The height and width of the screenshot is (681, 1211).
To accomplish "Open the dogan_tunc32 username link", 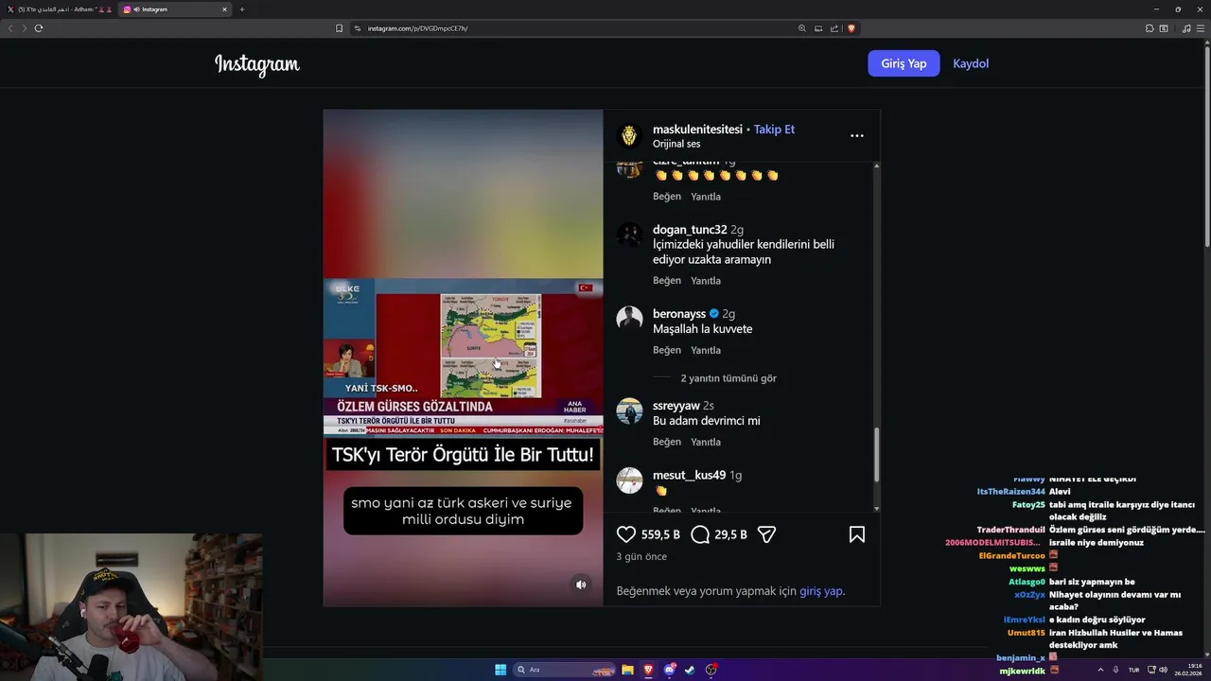I will pyautogui.click(x=690, y=230).
